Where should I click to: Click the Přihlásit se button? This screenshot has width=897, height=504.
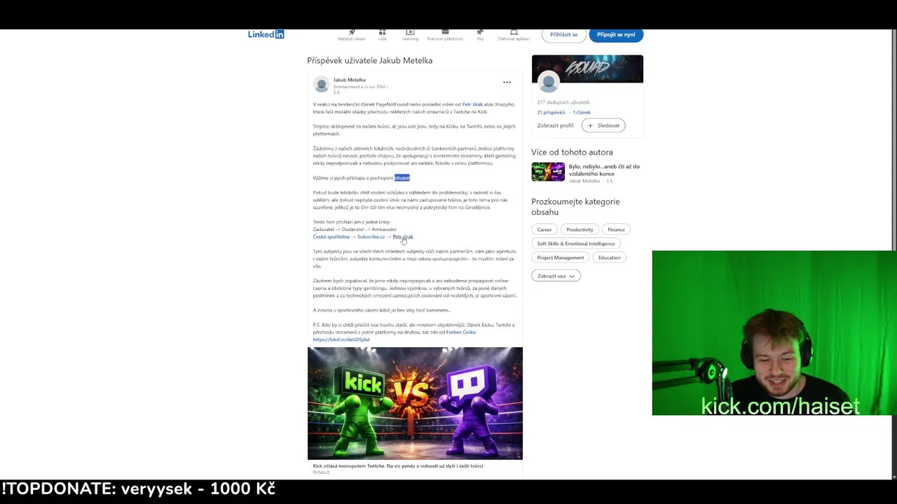click(563, 34)
